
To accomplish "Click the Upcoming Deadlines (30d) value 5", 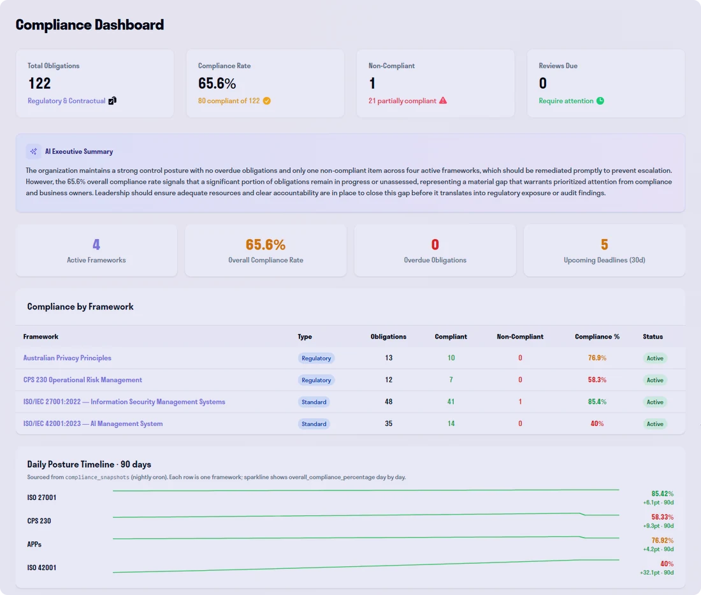I will 604,245.
